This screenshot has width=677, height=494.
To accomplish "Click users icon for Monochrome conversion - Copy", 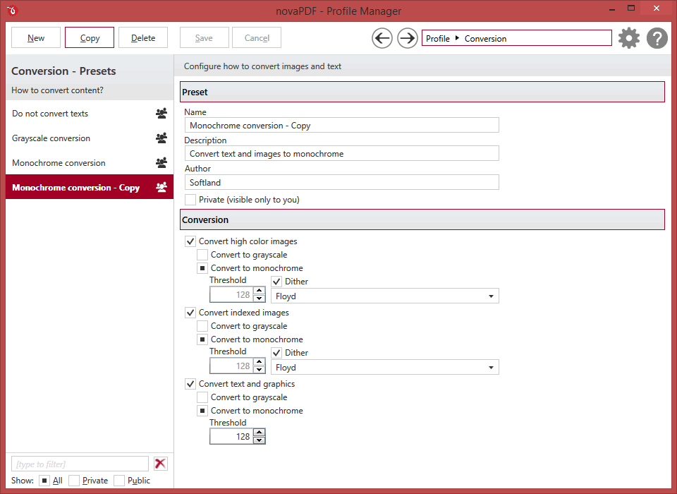I will click(x=161, y=187).
